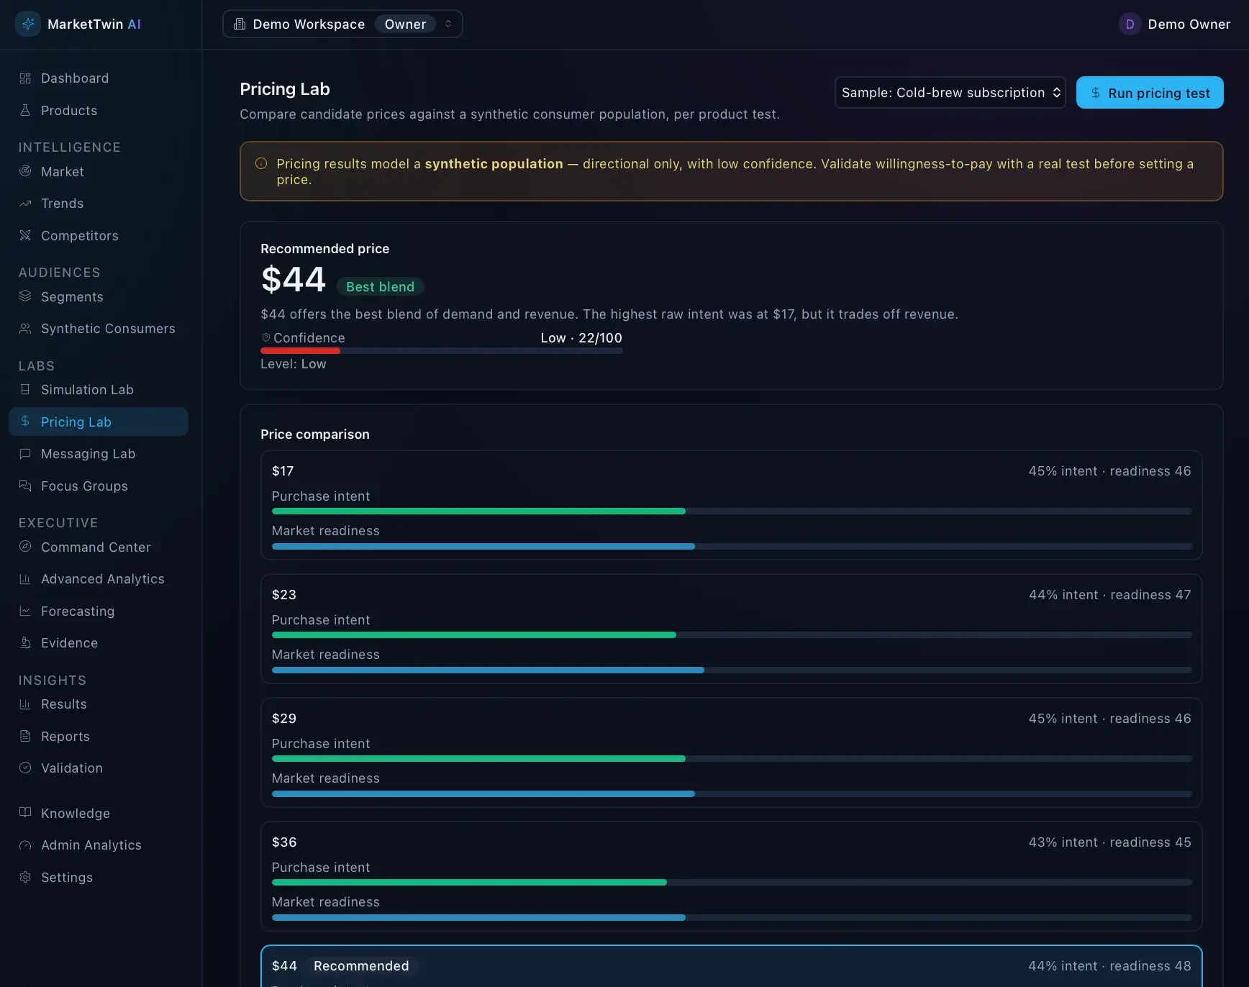
Task: Click the Owner role badge
Action: click(x=405, y=24)
